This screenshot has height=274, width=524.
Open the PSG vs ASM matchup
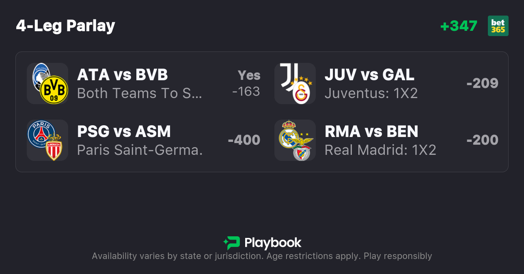pos(124,132)
